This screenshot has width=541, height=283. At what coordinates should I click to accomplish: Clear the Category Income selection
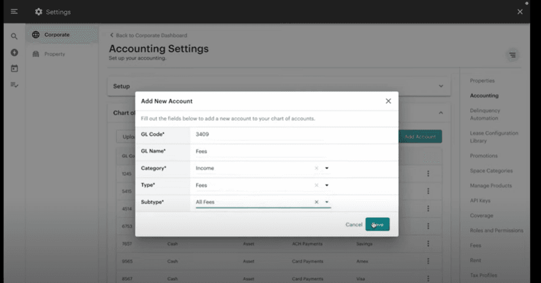tap(316, 168)
